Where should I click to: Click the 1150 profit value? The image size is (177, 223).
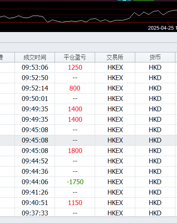75,203
